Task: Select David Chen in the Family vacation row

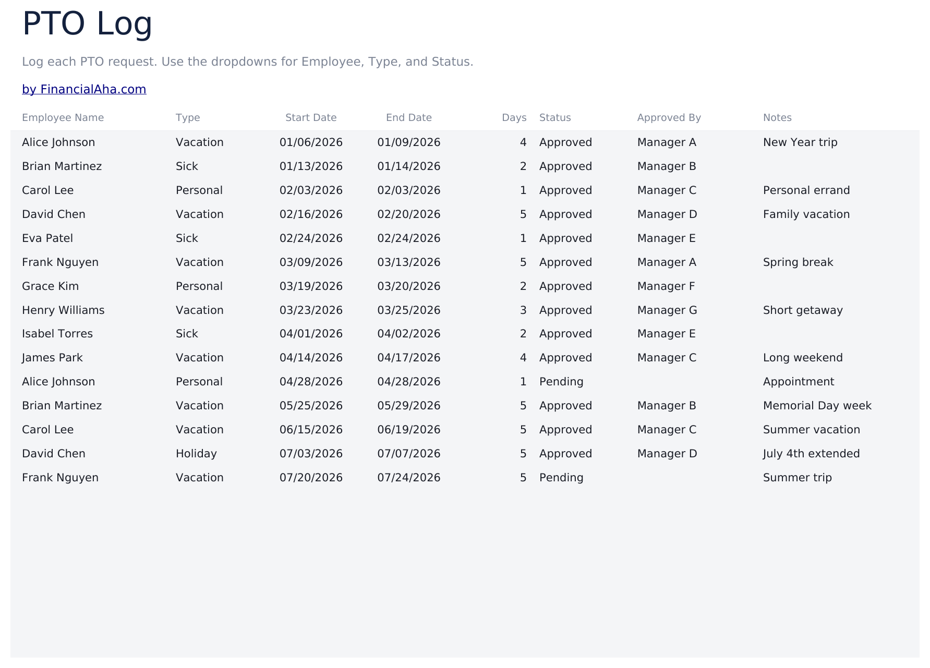Action: pyautogui.click(x=54, y=214)
